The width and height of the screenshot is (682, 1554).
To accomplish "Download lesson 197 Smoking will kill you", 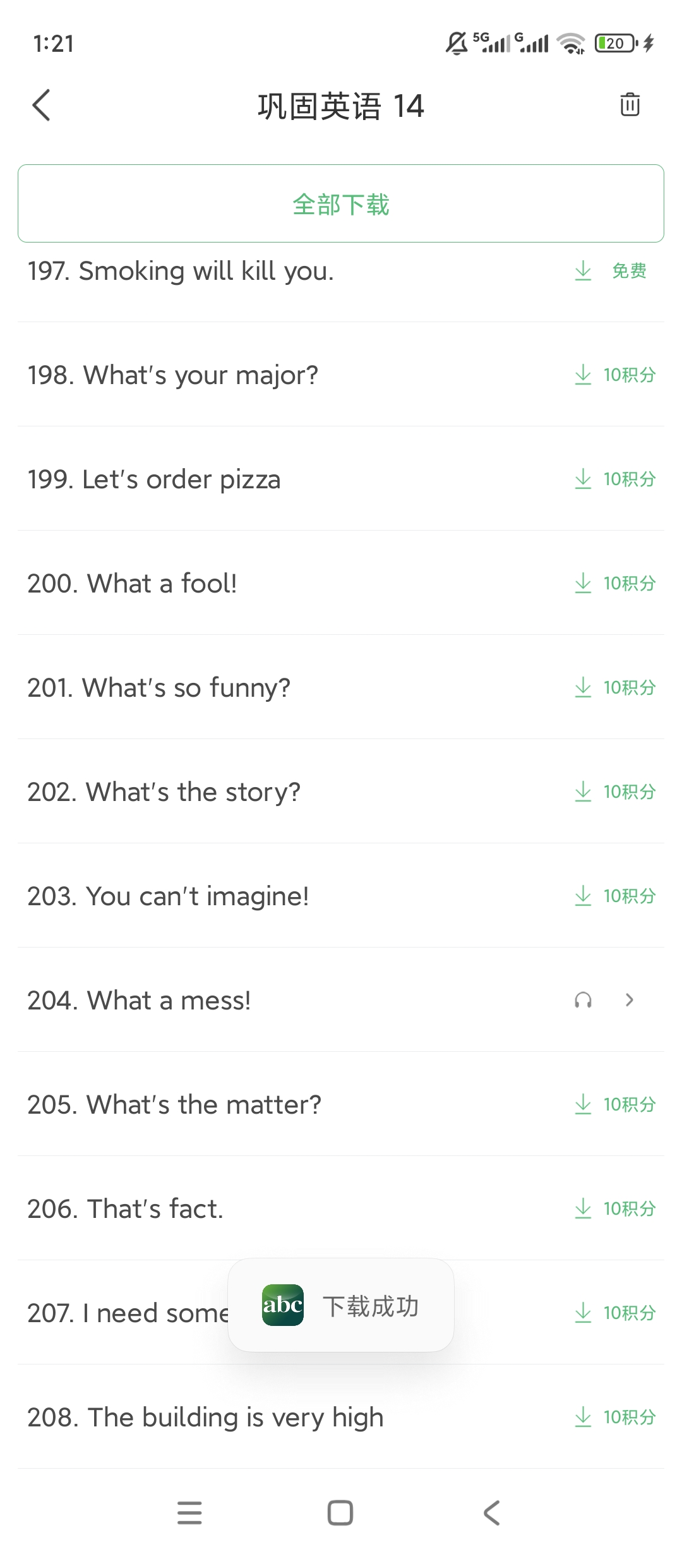I will 583,271.
